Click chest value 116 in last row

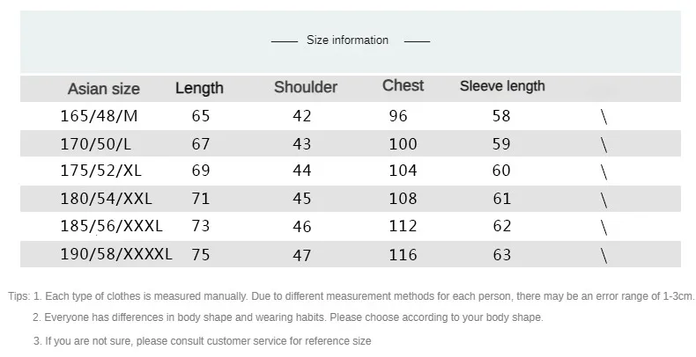click(x=403, y=255)
